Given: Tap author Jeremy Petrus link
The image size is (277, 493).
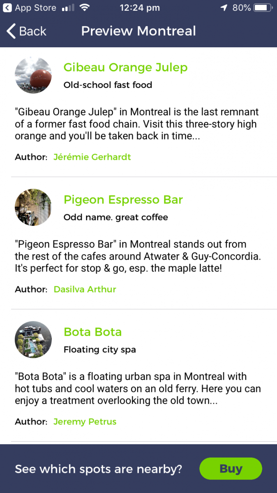Looking at the screenshot, I should 85,422.
